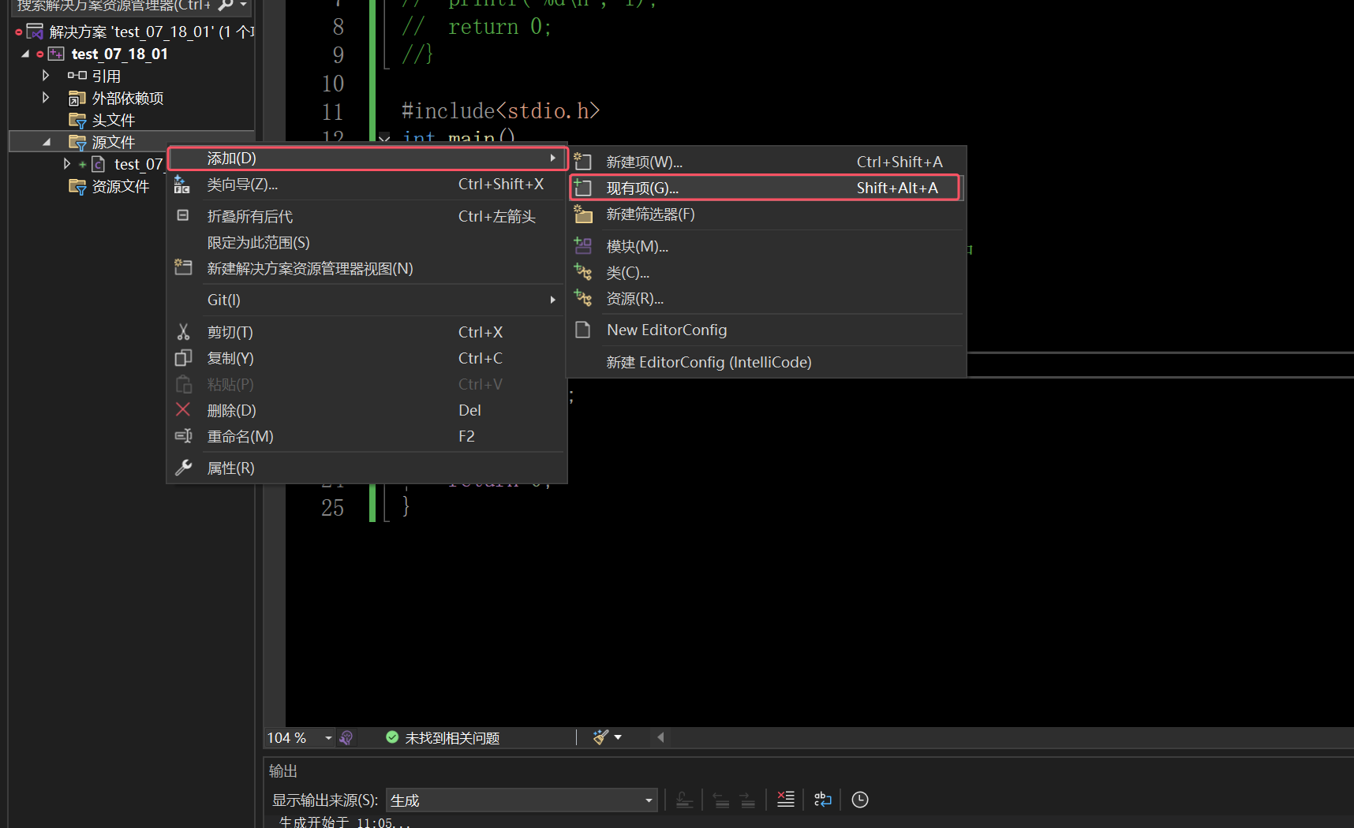Select 类(C)... menu entry

[x=767, y=272]
